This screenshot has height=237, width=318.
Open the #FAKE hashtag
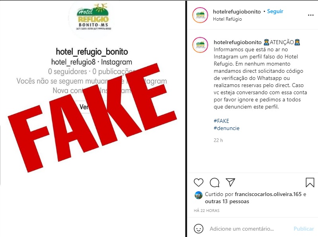point(221,121)
